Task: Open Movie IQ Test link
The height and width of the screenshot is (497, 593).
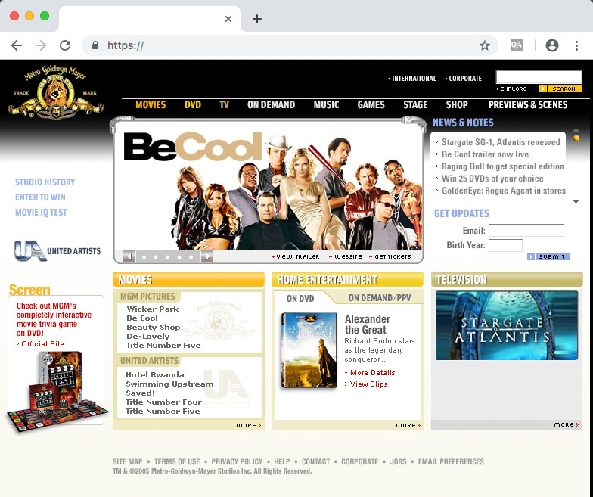Action: point(41,212)
